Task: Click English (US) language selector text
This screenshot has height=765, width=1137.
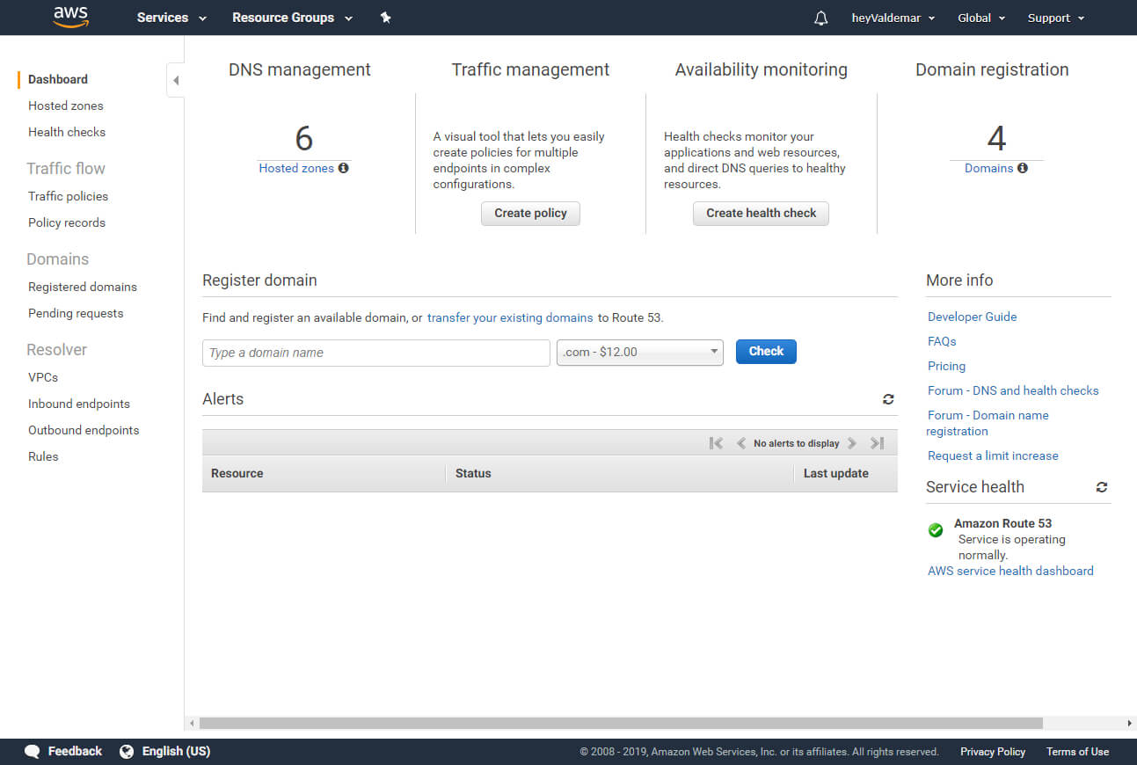Action: (176, 751)
